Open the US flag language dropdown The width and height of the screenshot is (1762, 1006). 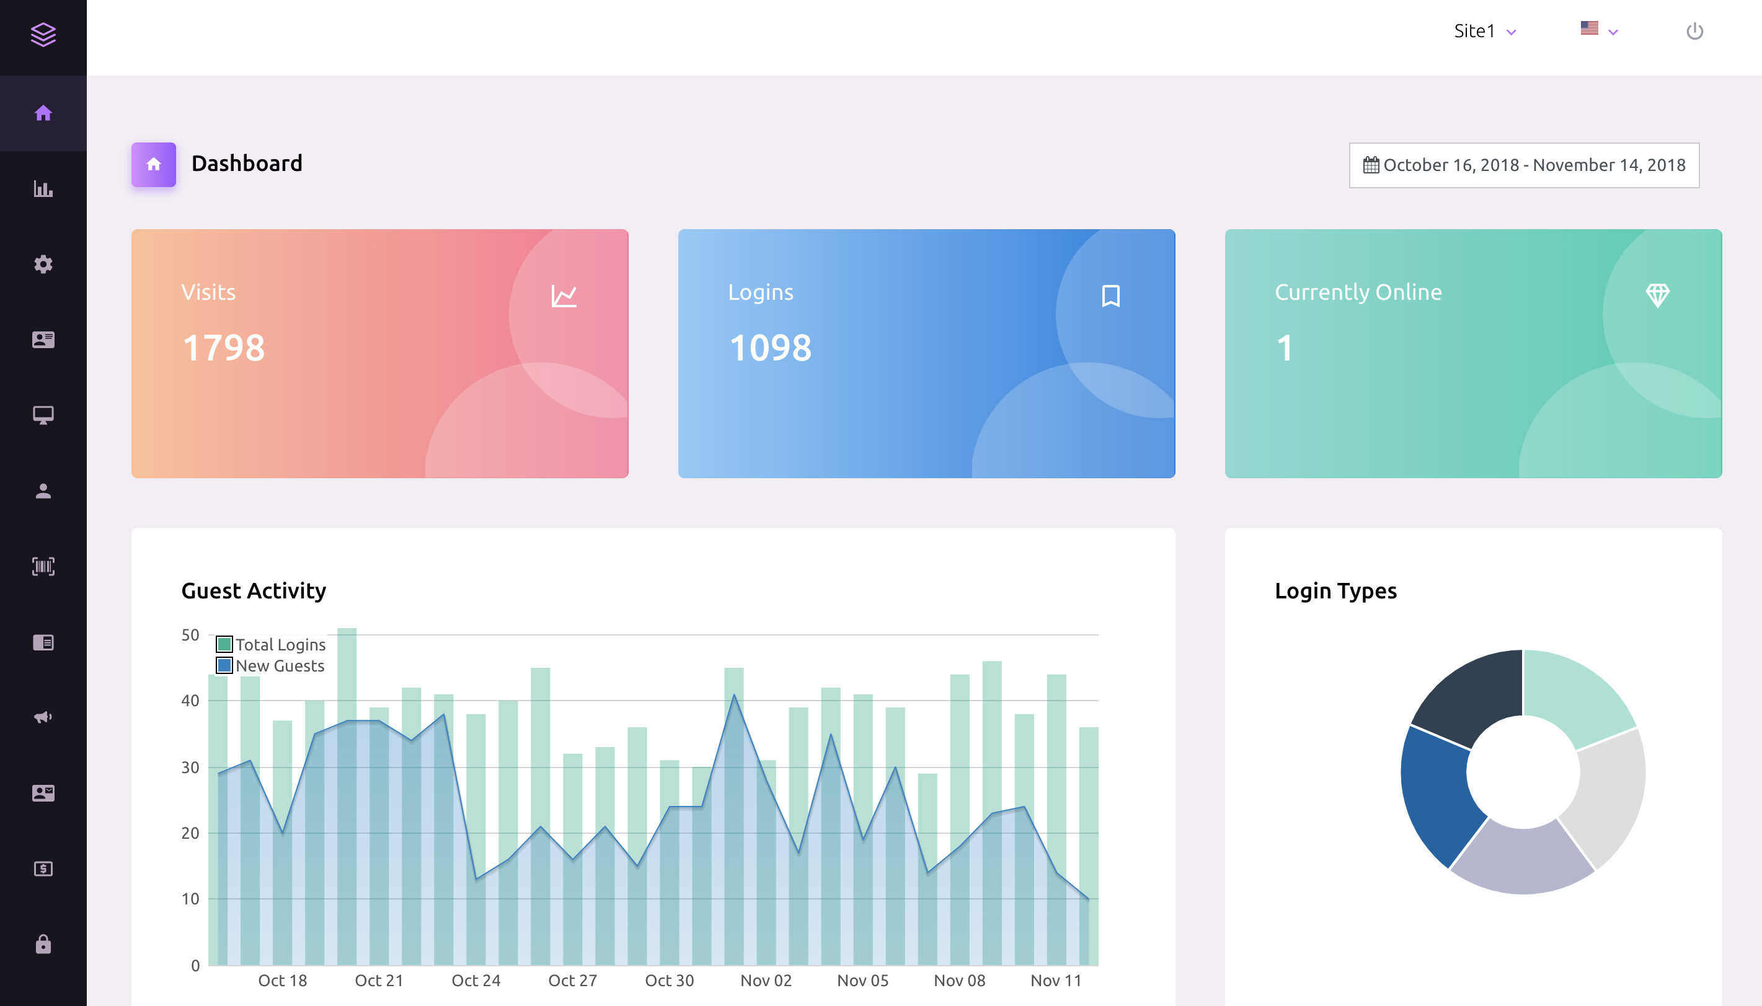1600,30
